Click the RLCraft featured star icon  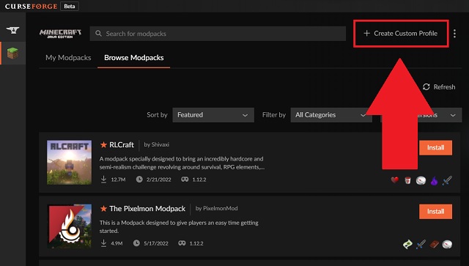tap(103, 145)
